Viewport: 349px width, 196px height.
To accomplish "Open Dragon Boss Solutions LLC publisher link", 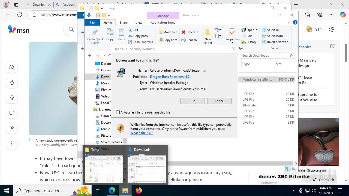I will (170, 77).
